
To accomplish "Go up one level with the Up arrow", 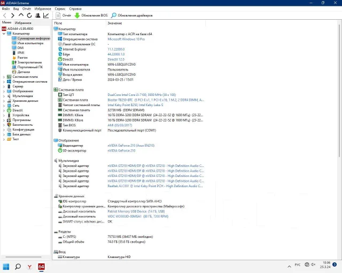I will (21, 15).
